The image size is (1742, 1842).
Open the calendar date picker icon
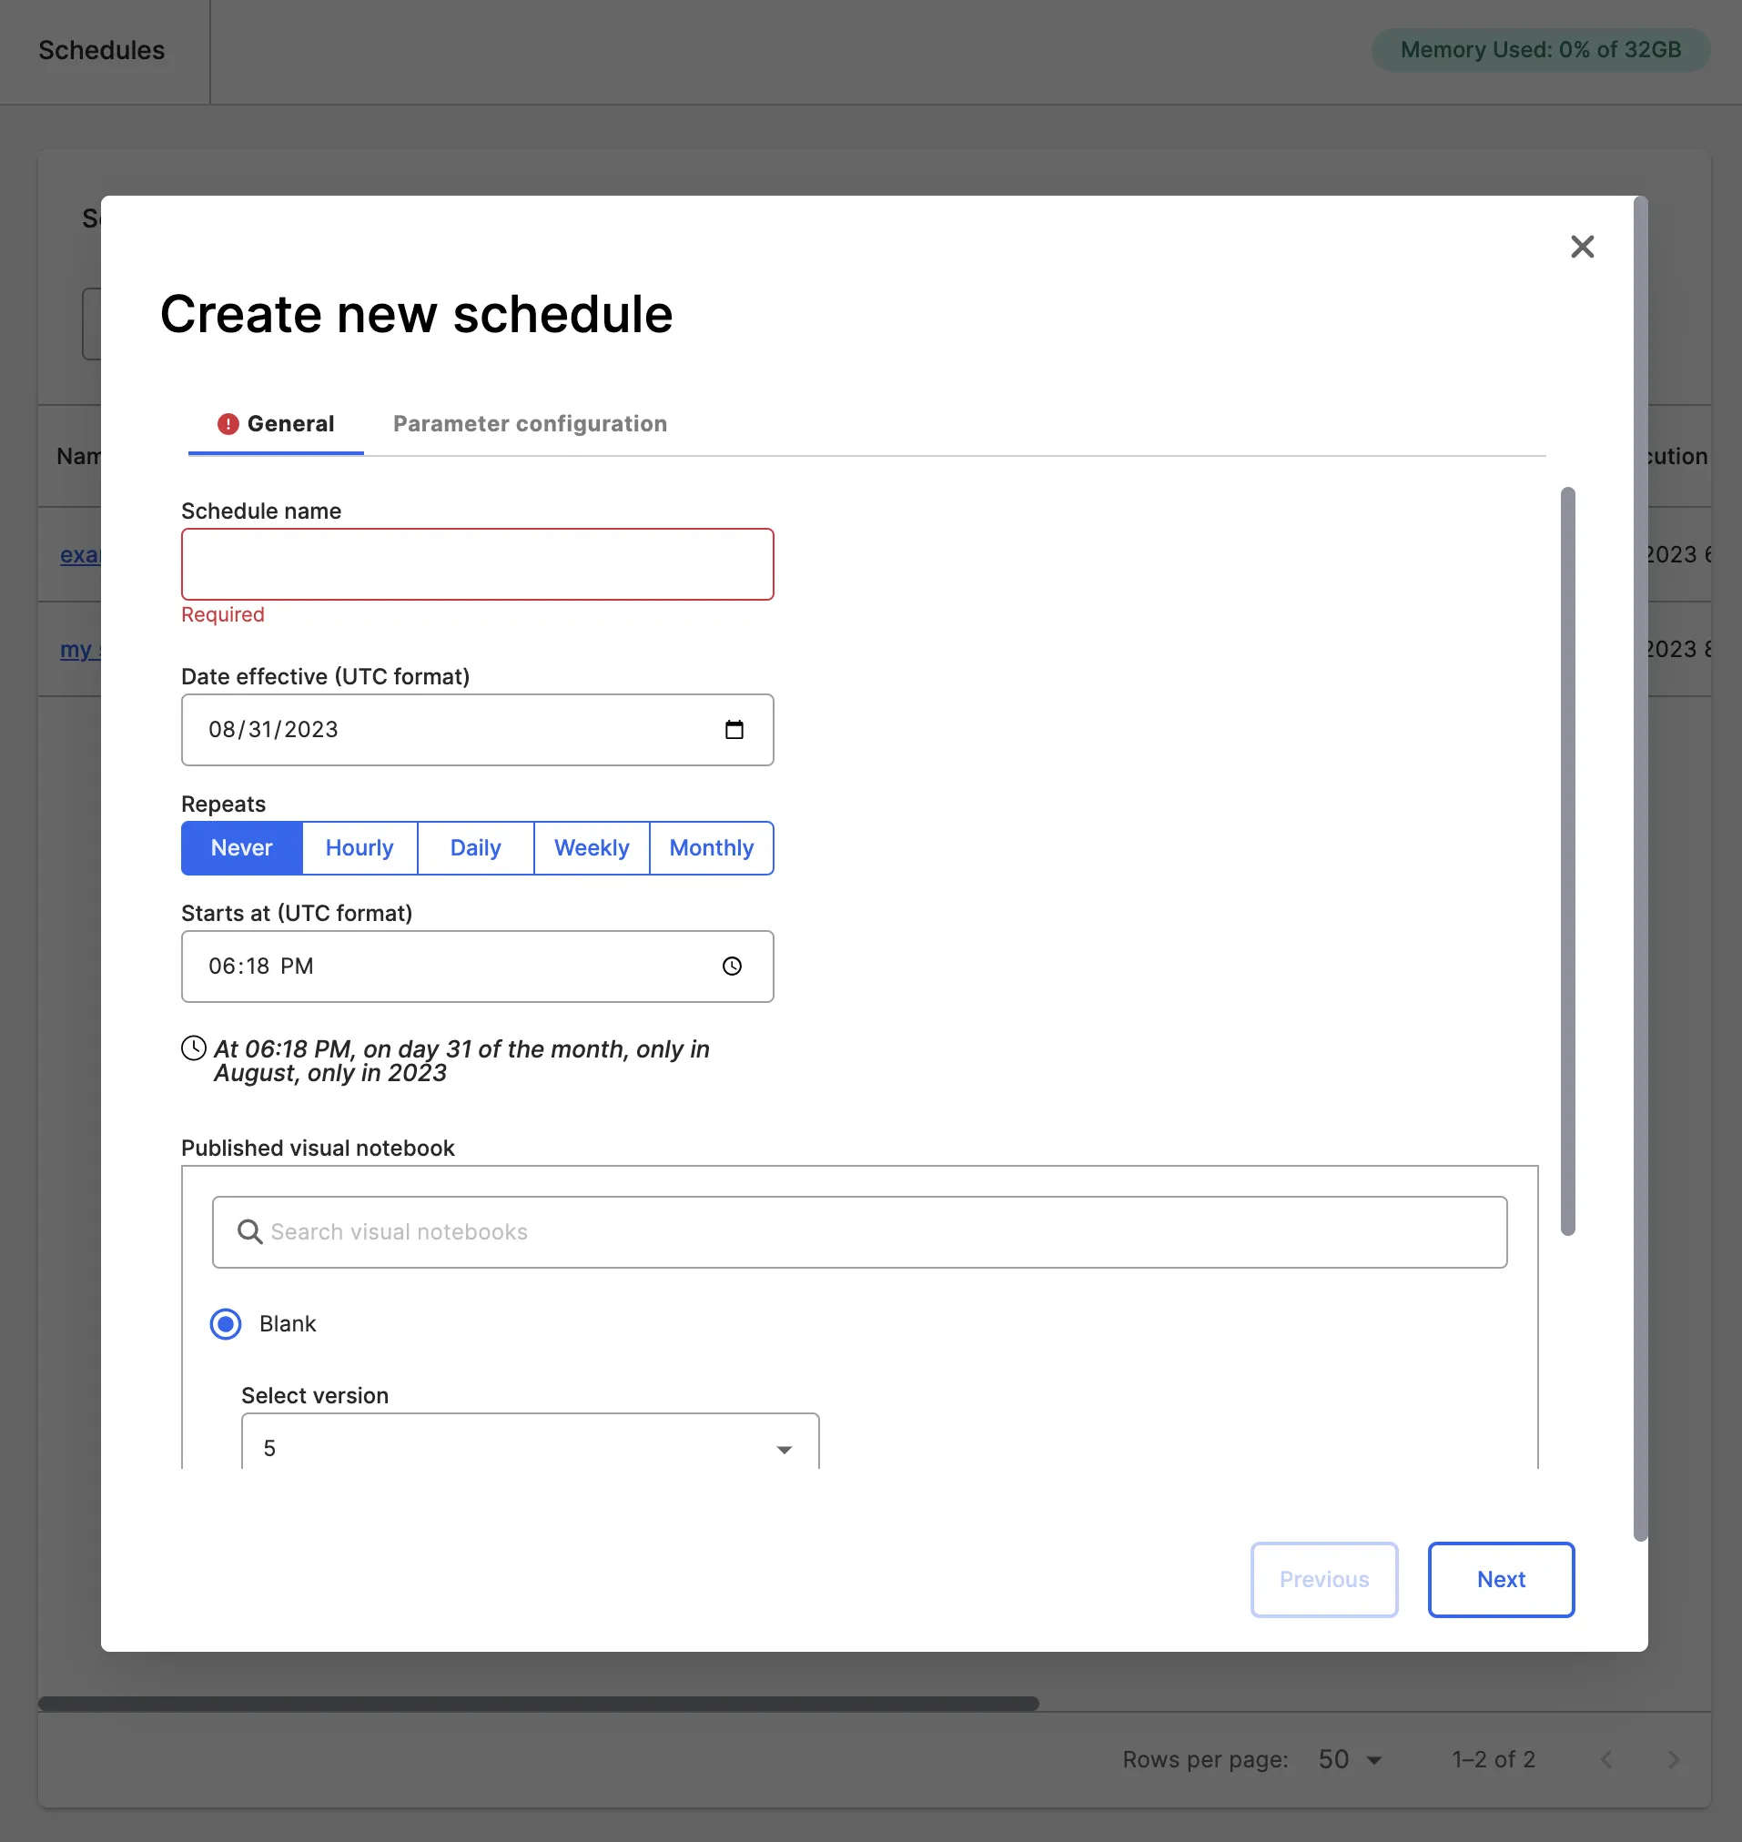(734, 730)
